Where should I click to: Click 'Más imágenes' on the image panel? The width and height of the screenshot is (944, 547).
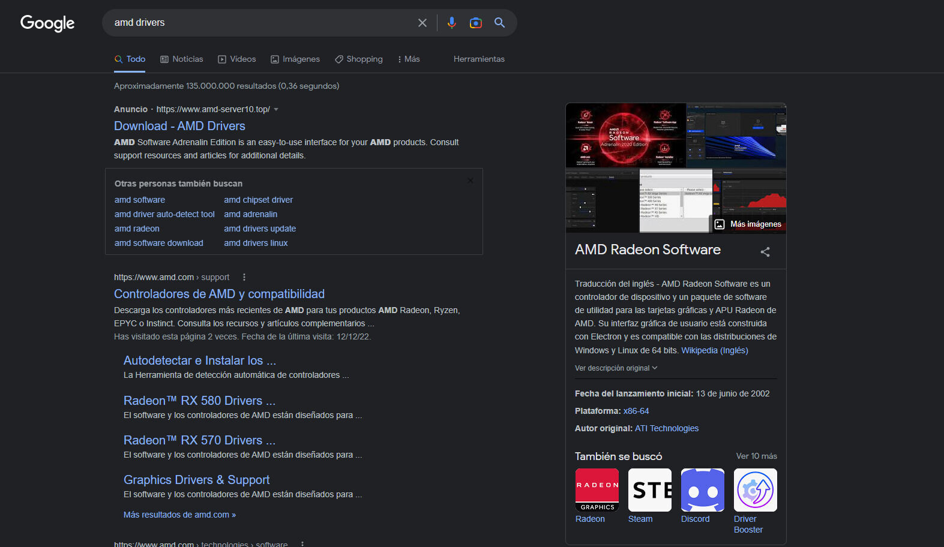[748, 224]
